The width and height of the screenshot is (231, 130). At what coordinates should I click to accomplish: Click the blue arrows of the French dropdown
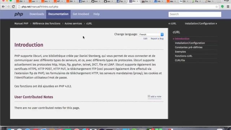pos(162,35)
